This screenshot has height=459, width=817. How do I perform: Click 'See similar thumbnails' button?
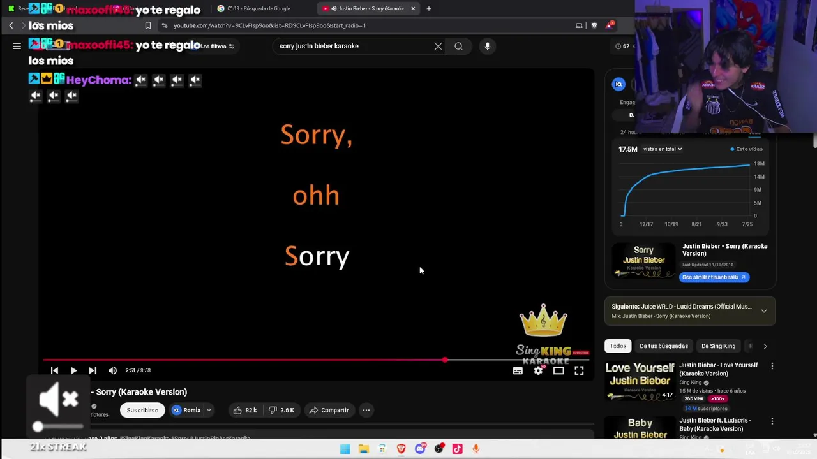pyautogui.click(x=714, y=277)
